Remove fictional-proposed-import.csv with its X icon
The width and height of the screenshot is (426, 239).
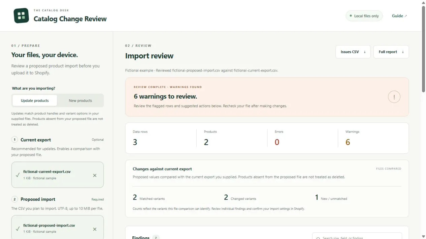pyautogui.click(x=95, y=229)
